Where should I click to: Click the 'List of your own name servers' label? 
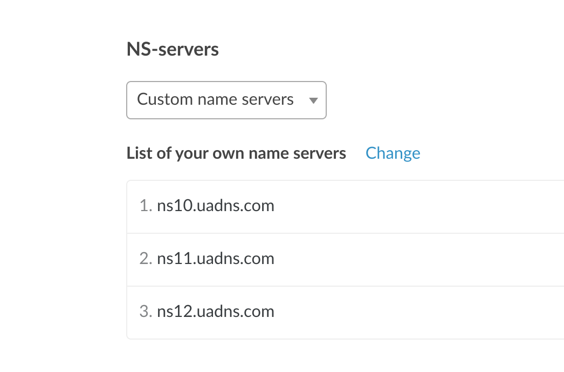[x=236, y=153]
